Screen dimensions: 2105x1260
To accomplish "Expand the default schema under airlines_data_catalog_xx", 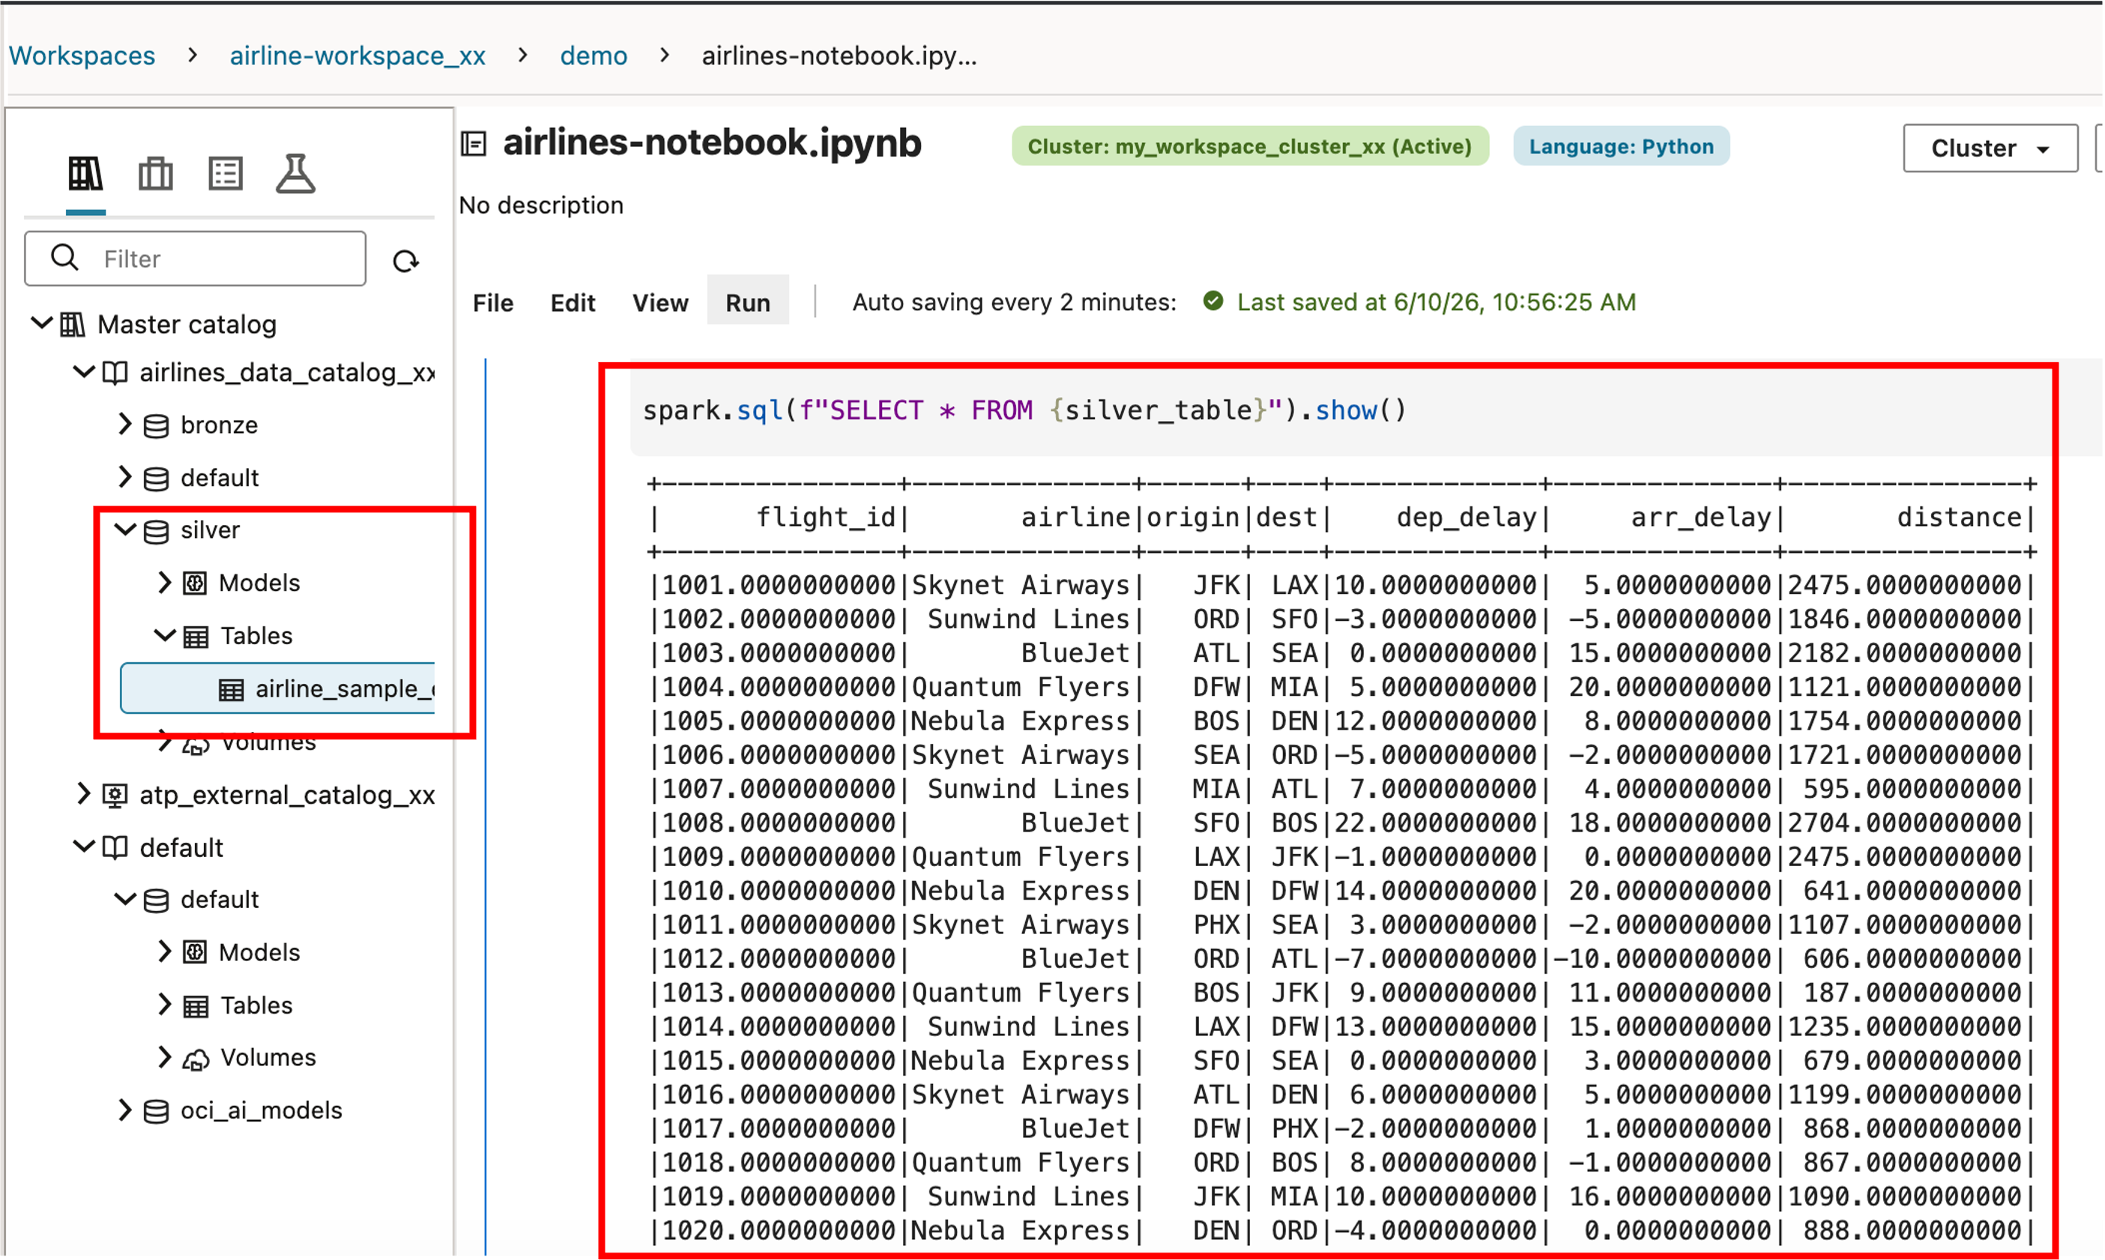I will 125,476.
